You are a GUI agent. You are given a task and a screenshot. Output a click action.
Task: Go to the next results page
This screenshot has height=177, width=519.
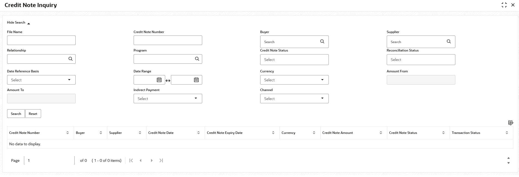click(152, 160)
